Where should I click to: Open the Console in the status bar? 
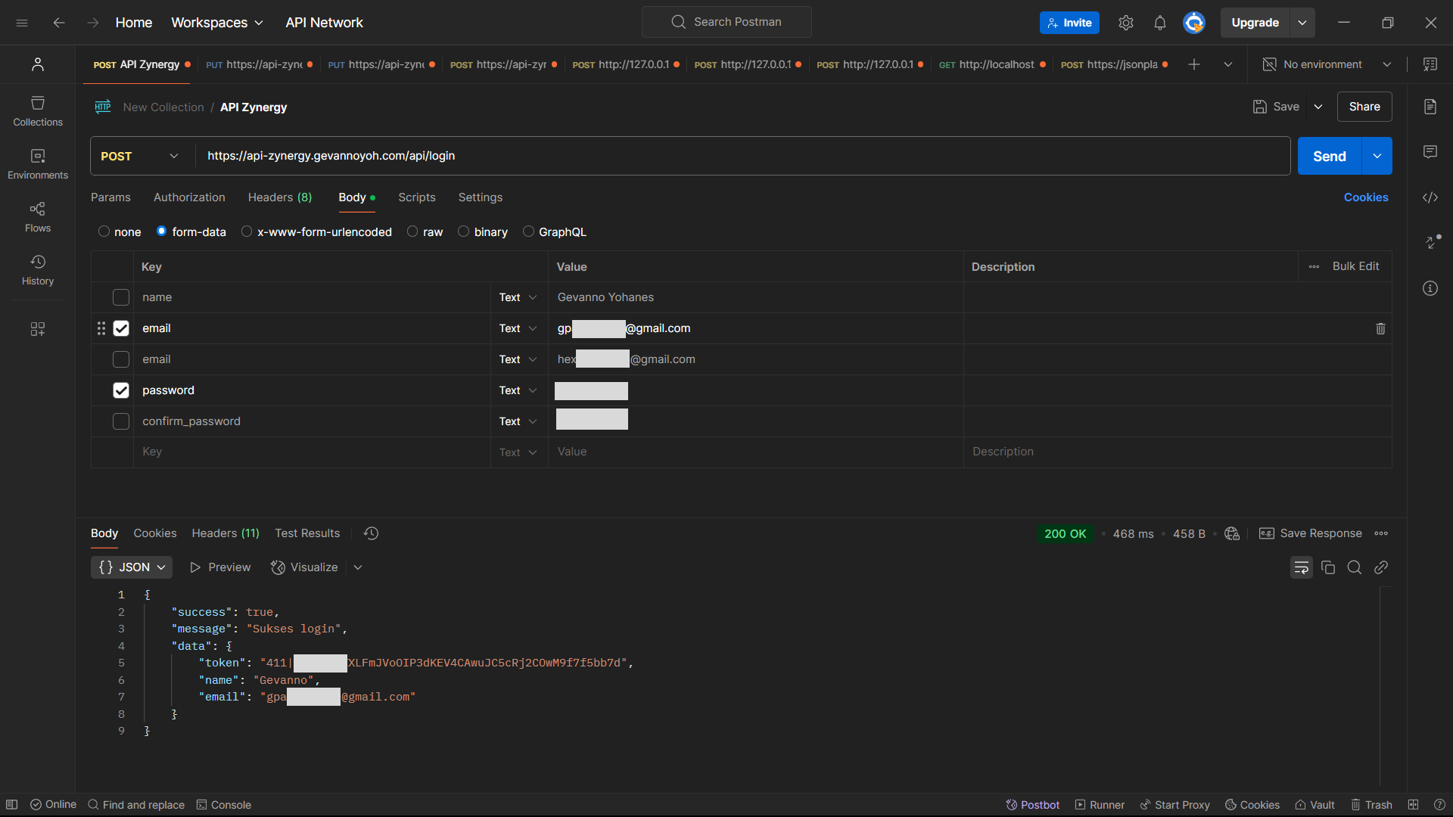coord(223,805)
